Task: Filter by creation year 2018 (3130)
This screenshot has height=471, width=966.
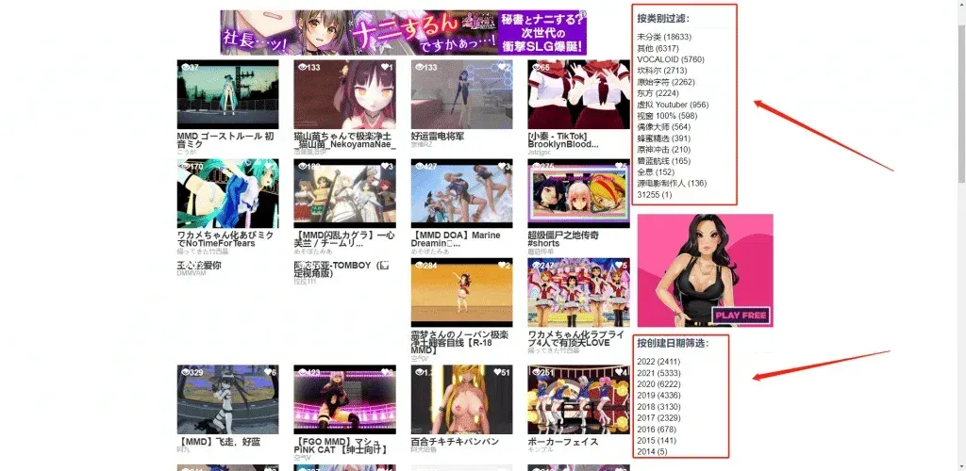Action: [x=658, y=406]
